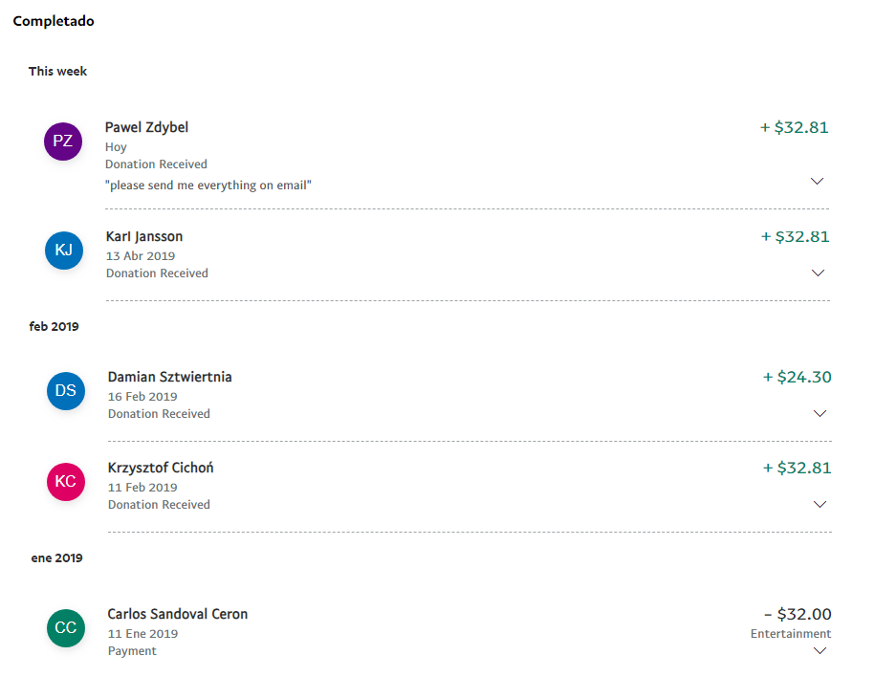Expand Carlos Sandoval Ceron payment chevron
The height and width of the screenshot is (677, 874).
point(819,651)
